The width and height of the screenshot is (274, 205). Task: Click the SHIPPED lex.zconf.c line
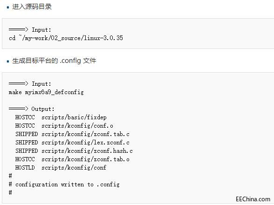[72, 143]
